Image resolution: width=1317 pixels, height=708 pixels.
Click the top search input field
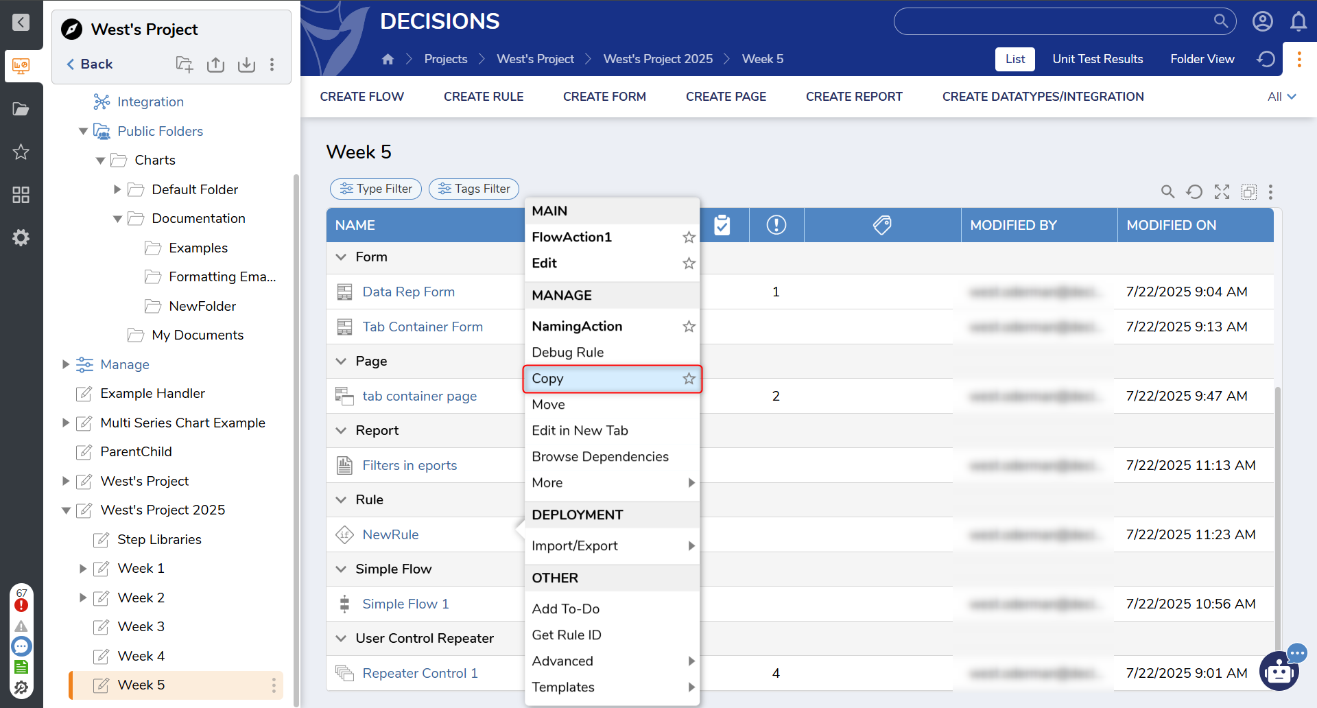(x=1053, y=22)
